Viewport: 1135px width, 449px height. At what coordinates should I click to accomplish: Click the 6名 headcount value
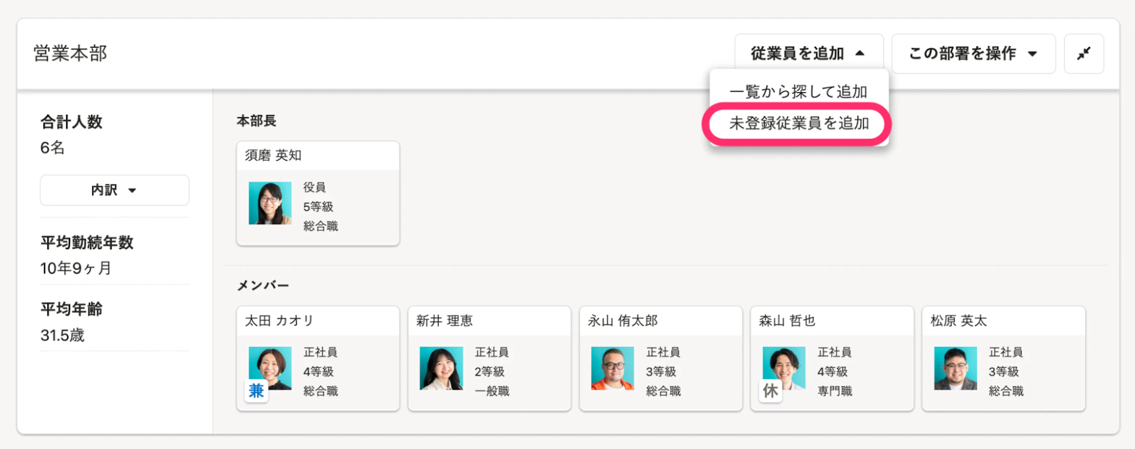[52, 147]
